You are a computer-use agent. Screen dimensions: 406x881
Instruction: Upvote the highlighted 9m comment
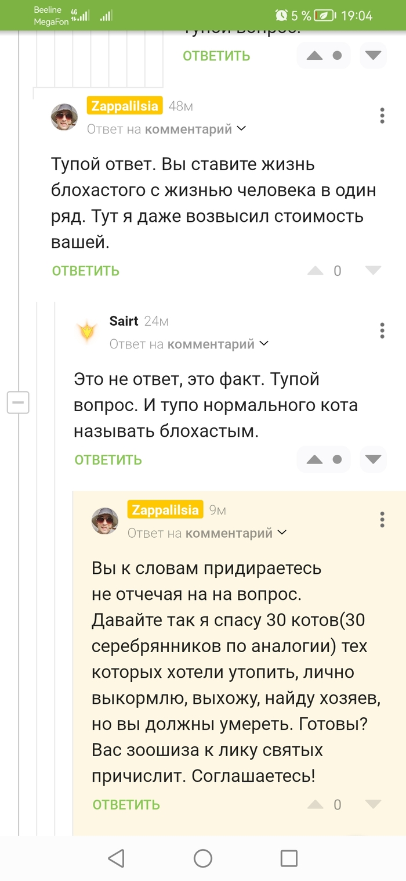(315, 804)
